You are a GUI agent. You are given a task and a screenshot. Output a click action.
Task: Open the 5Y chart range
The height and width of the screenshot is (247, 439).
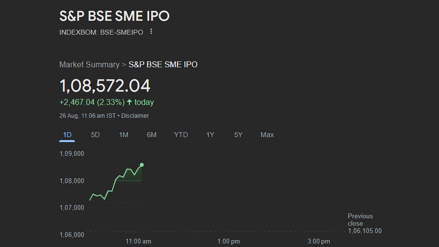pos(238,135)
